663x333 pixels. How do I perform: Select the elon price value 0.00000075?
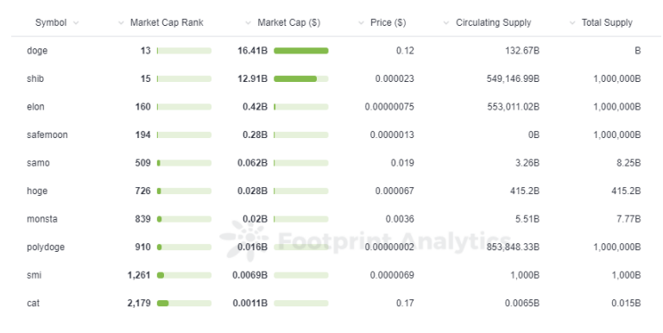point(389,107)
